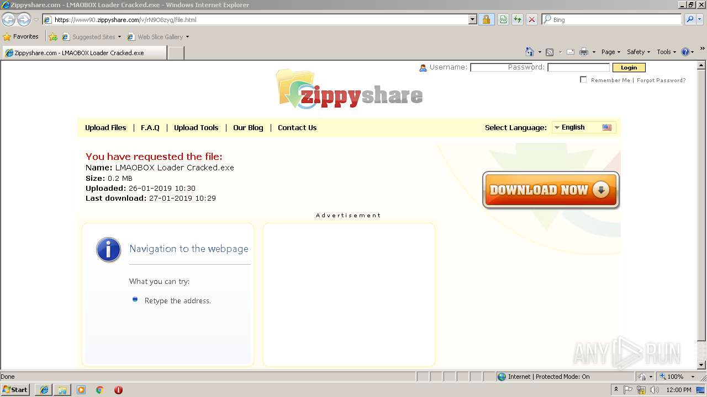Click the Read Mail icon
Image resolution: width=707 pixels, height=397 pixels.
(x=571, y=52)
